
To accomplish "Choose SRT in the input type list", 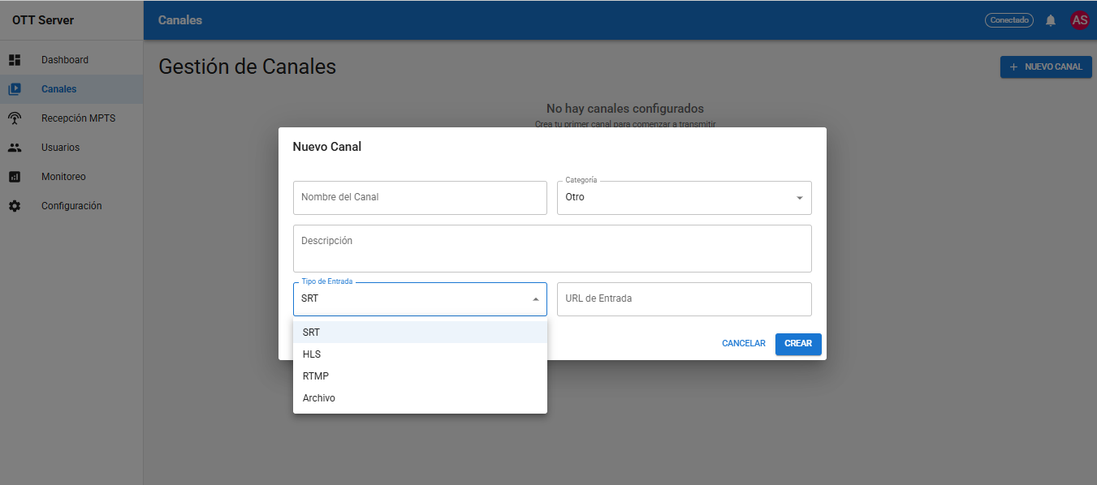I will pos(420,333).
